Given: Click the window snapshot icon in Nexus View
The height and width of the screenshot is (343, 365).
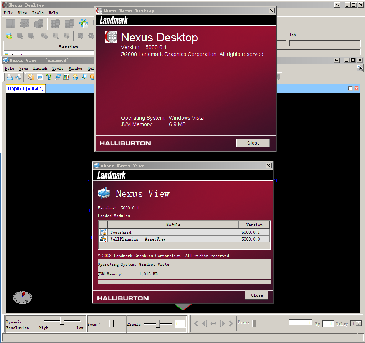Looking at the screenshot, I should click(40, 77).
